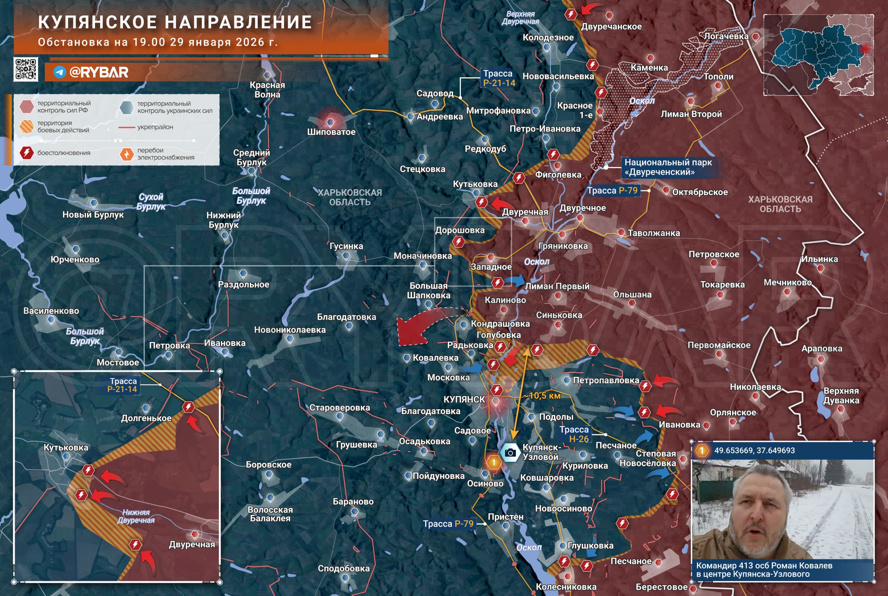This screenshot has width=888, height=596.
Task: Click the QR code beside the RYBAR logo
Action: [x=25, y=69]
